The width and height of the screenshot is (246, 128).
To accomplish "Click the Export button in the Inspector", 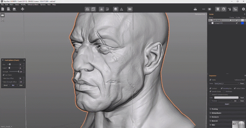I will point(227,104).
